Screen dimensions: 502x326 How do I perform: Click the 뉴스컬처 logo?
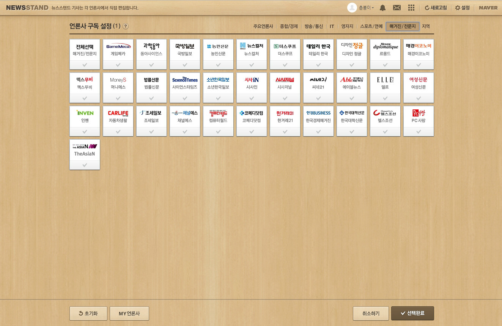pyautogui.click(x=252, y=46)
